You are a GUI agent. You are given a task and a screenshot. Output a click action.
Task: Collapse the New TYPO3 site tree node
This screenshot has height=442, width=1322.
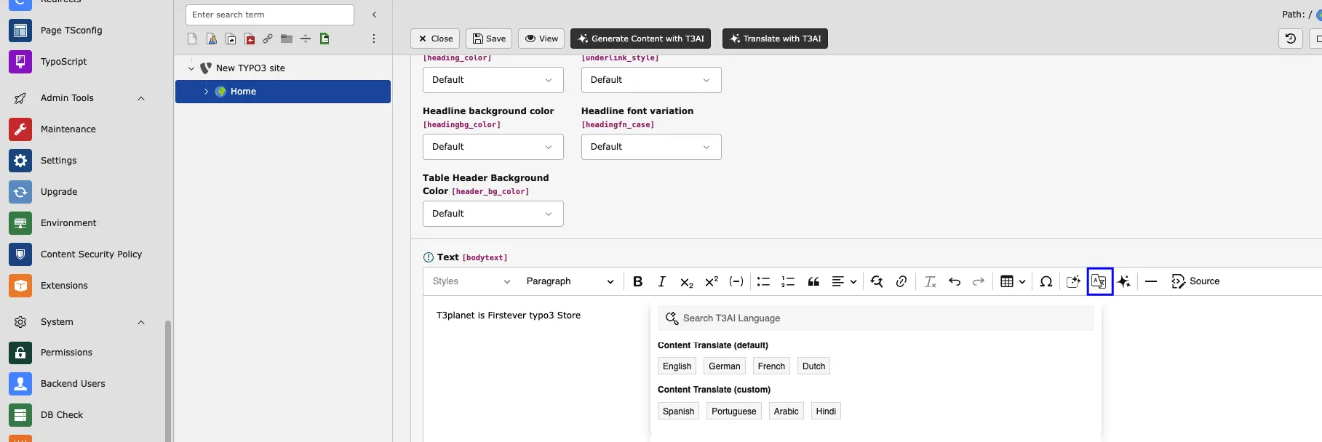click(x=191, y=68)
